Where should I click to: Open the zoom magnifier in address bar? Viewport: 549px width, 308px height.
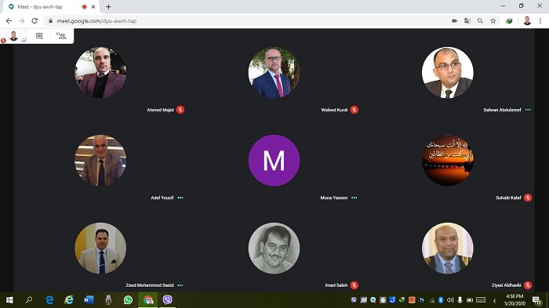tap(480, 21)
